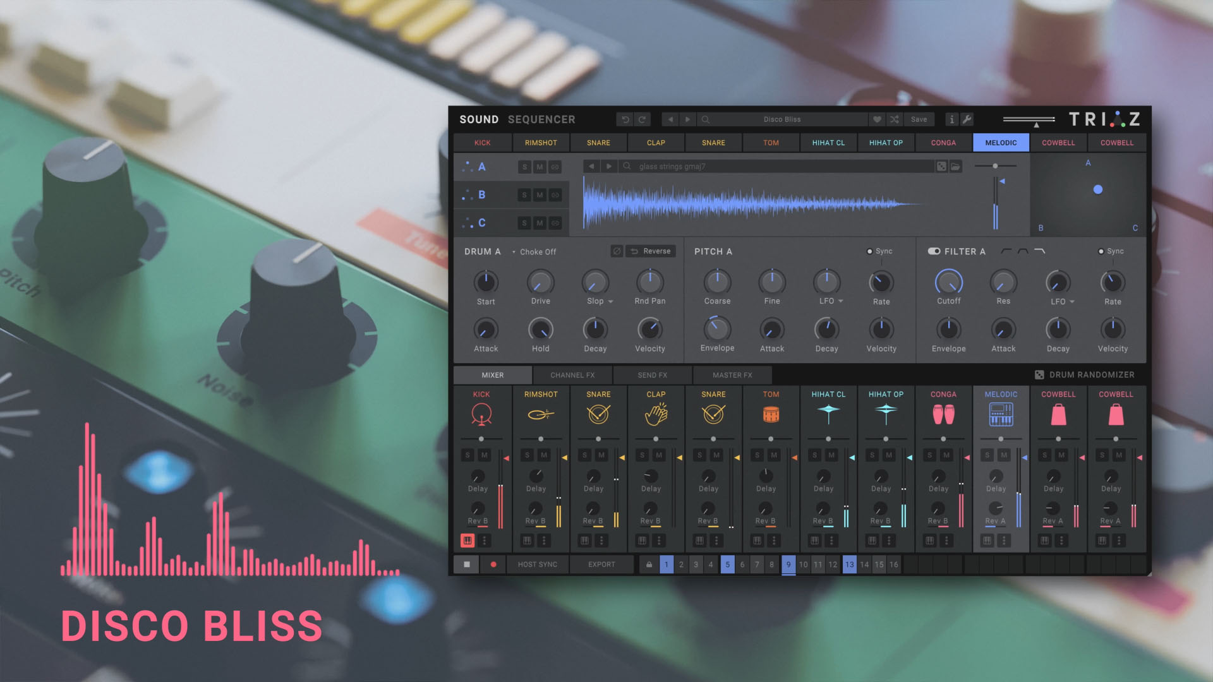The image size is (1213, 682).
Task: Mute layer B with its M button
Action: [x=540, y=195]
